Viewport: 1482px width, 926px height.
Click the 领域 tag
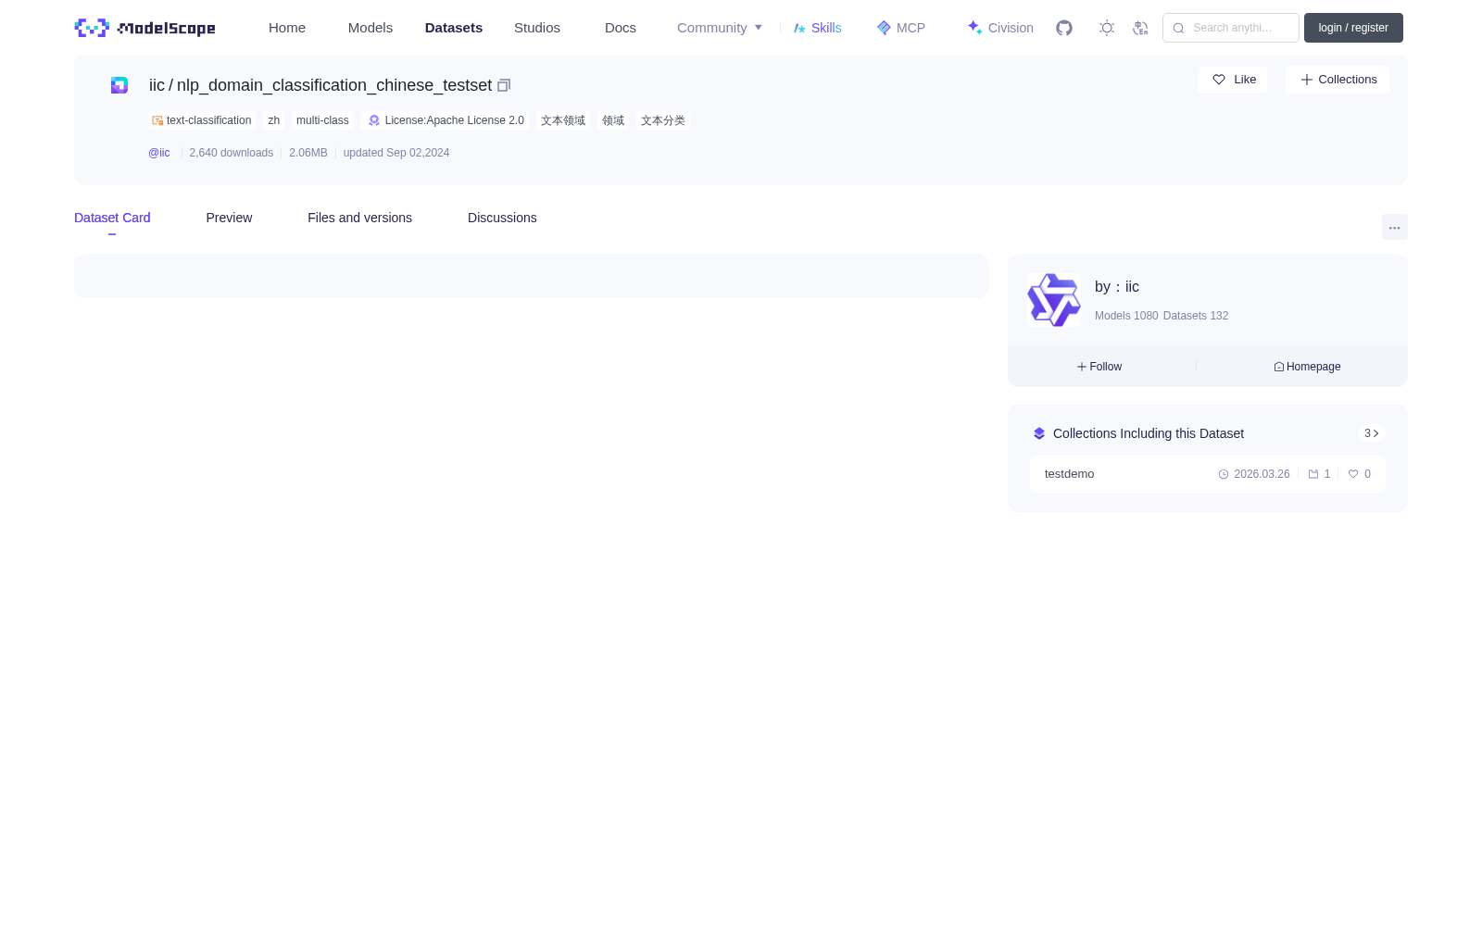[613, 120]
